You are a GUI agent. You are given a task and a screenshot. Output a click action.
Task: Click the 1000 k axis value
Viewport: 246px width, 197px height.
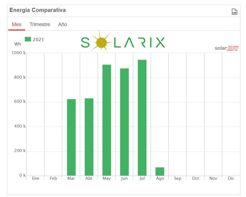(18, 53)
